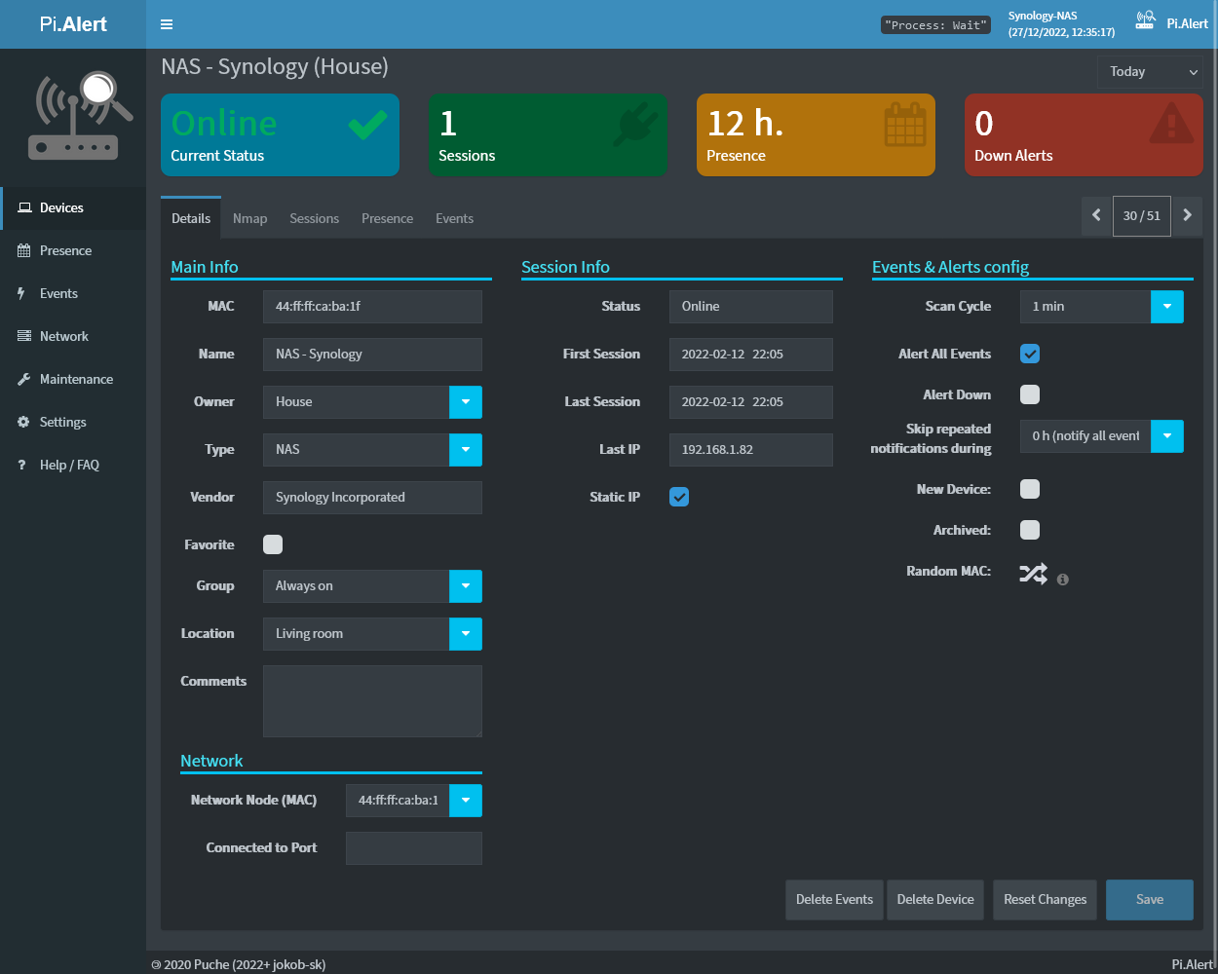Click the hamburger sidebar toggle icon
Viewport: 1218px width, 974px height.
pyautogui.click(x=167, y=24)
